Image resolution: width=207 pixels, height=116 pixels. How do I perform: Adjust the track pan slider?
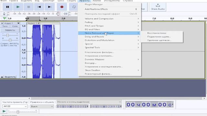point(10,40)
